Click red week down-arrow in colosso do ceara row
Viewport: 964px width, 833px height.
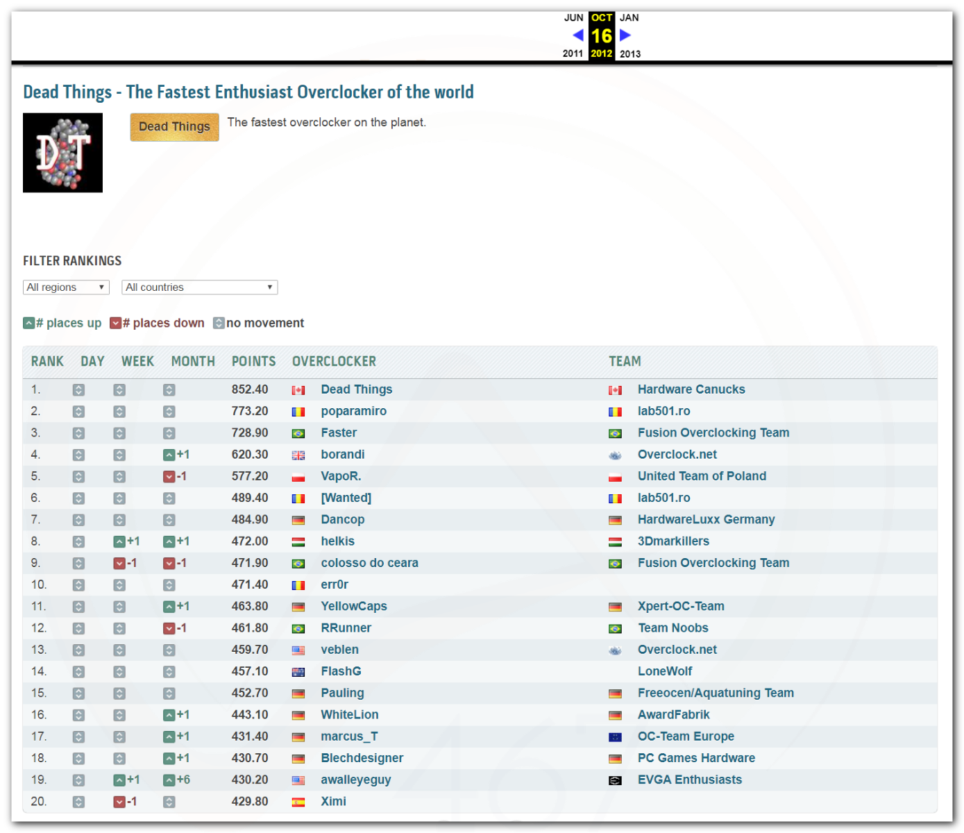click(119, 564)
